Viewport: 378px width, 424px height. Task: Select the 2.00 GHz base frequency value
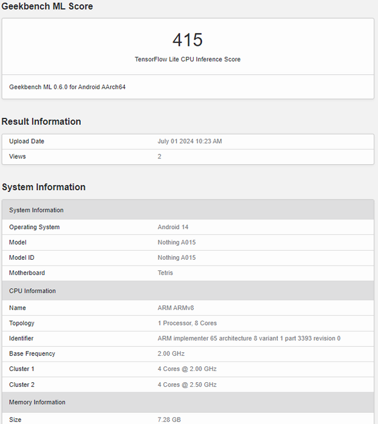pos(171,354)
